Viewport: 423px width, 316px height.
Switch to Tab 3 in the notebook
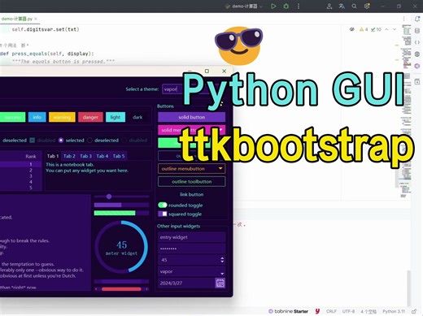[x=85, y=156]
